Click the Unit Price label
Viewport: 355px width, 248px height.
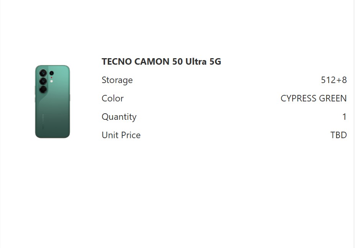coord(121,135)
